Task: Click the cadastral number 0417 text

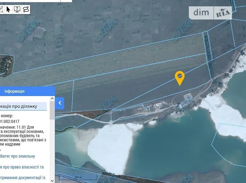Action: [x=11, y=122]
